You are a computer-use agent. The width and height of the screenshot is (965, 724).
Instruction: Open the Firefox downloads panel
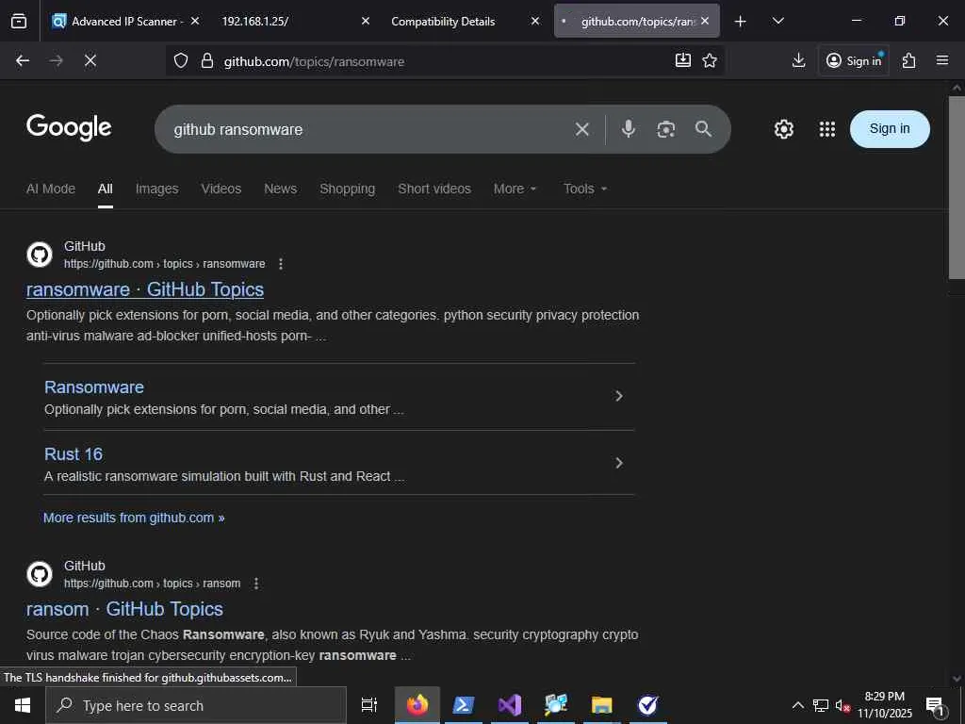pos(798,60)
